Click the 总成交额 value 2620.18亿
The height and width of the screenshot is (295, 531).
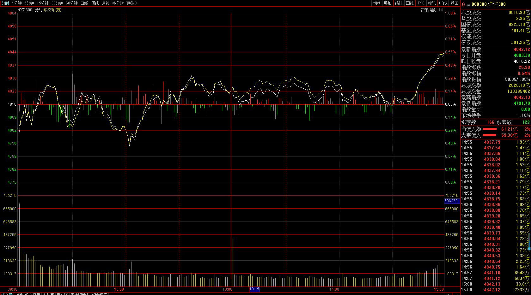click(x=519, y=86)
